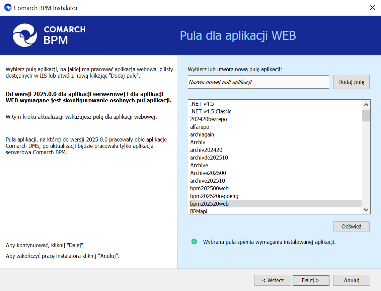The height and width of the screenshot is (291, 381).
Task: Select the "archive202510" pool
Action: pos(275,181)
